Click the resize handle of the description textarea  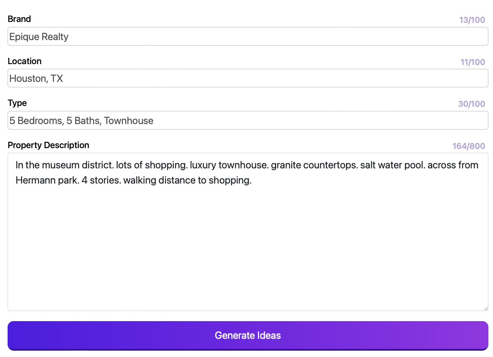coord(485,308)
